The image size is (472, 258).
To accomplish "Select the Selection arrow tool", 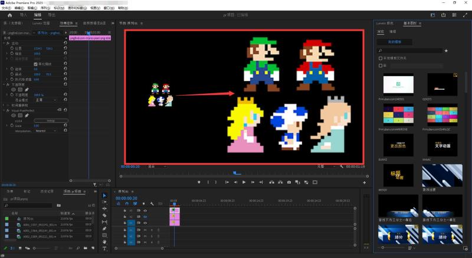I will pyautogui.click(x=104, y=195).
